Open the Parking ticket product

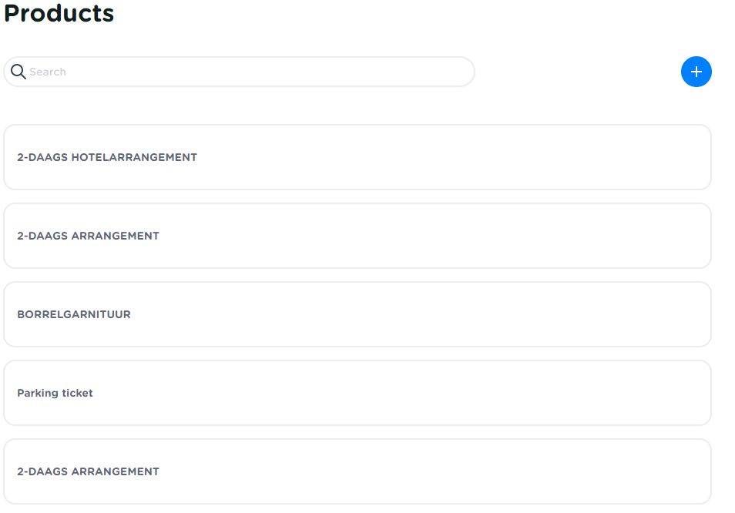tap(357, 393)
